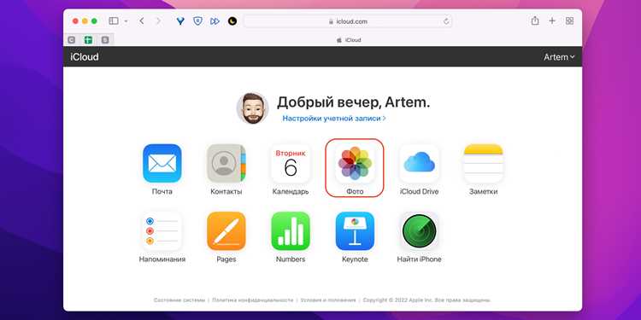Click the Artem memoji avatar
This screenshot has width=641, height=320.
(x=252, y=108)
